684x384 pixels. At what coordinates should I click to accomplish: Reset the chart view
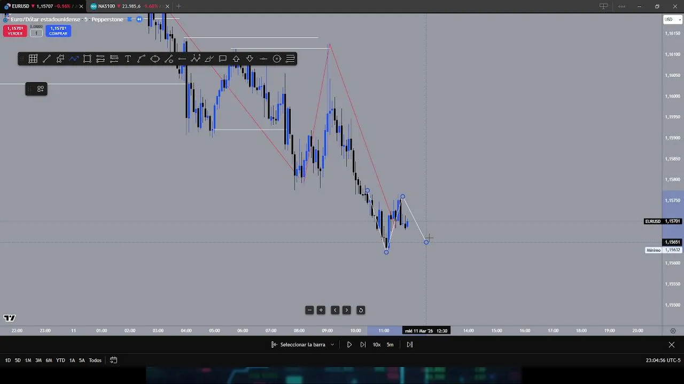click(x=361, y=310)
